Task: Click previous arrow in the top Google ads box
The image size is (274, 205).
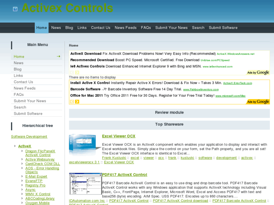Action: (x=72, y=72)
